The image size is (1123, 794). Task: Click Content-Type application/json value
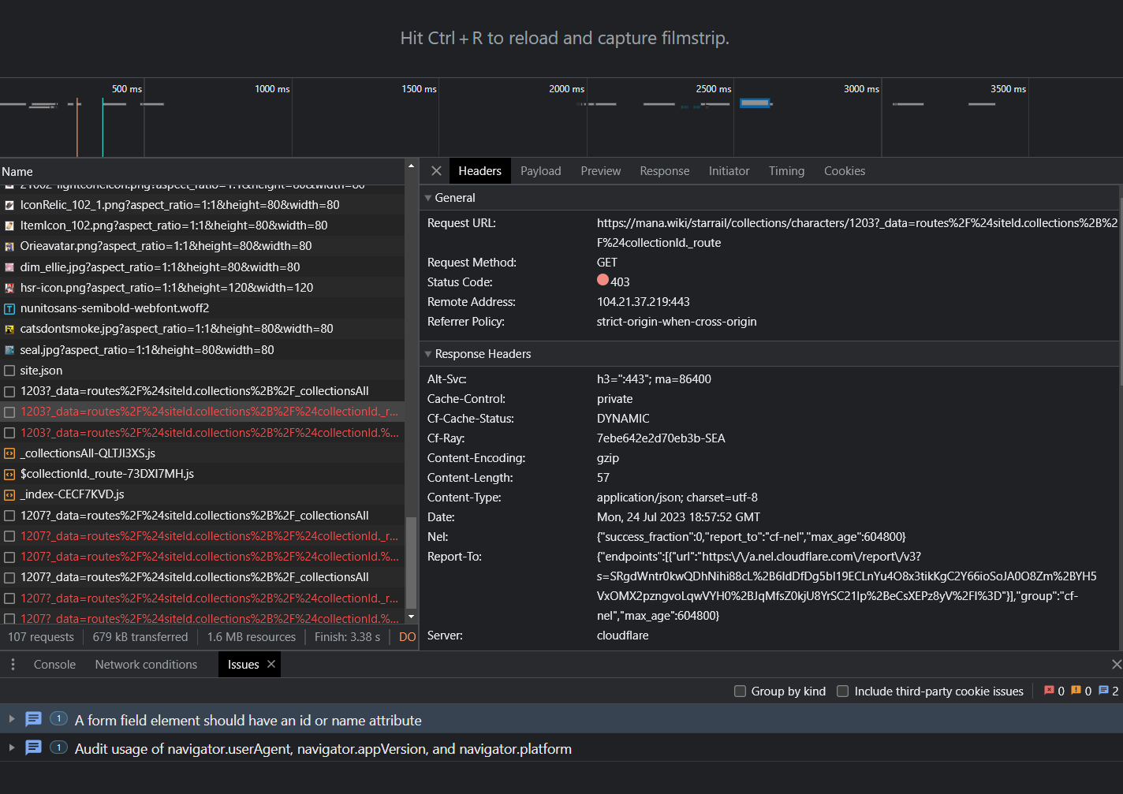[x=677, y=498]
